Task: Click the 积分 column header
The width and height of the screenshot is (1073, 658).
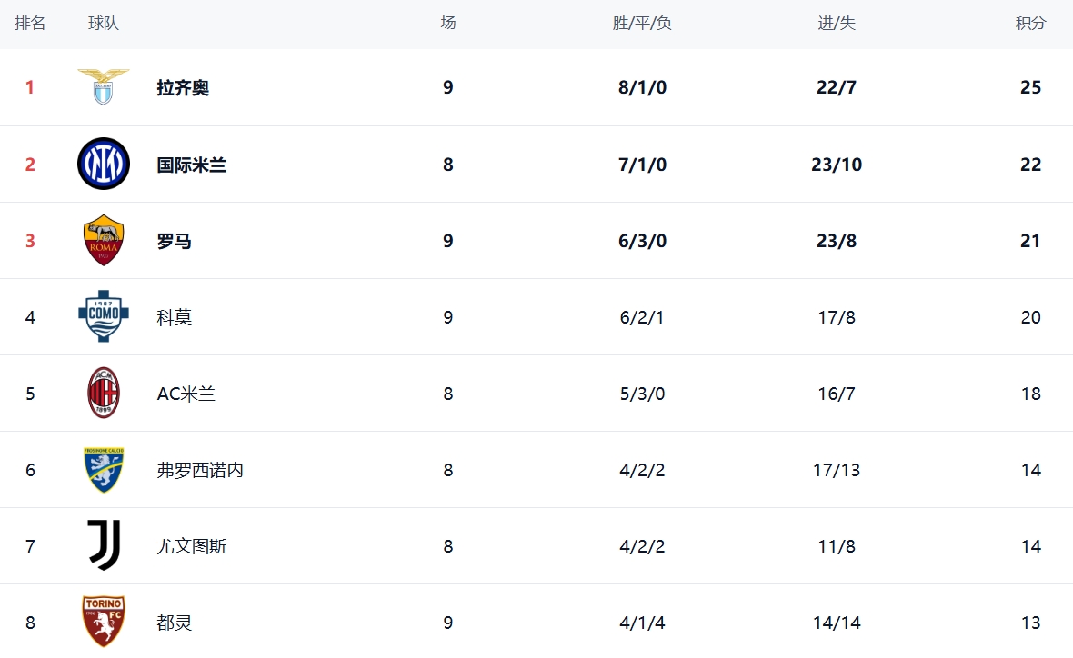Action: click(1030, 24)
